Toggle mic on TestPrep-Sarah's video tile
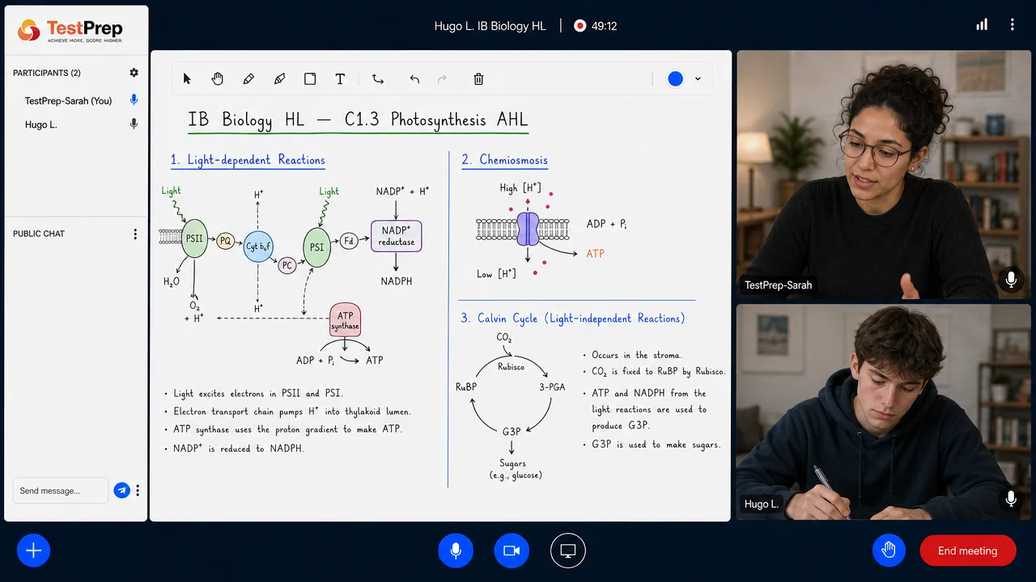Viewport: 1036px width, 582px height. click(1010, 280)
